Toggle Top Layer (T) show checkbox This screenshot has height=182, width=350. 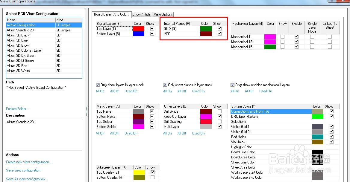152,28
